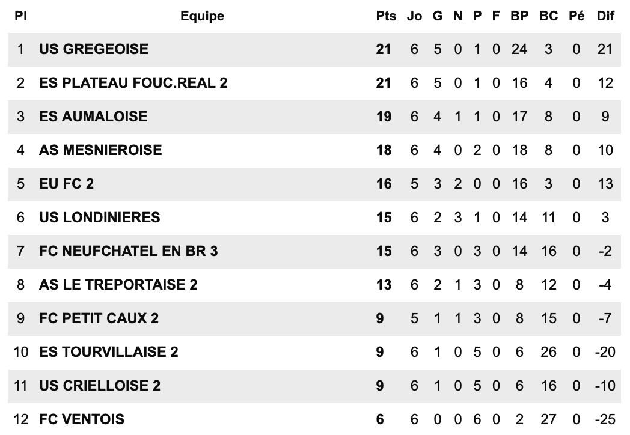This screenshot has width=630, height=435.
Task: Open the ES PLATEAU FOUC.REAL 2 team
Action: tap(133, 83)
